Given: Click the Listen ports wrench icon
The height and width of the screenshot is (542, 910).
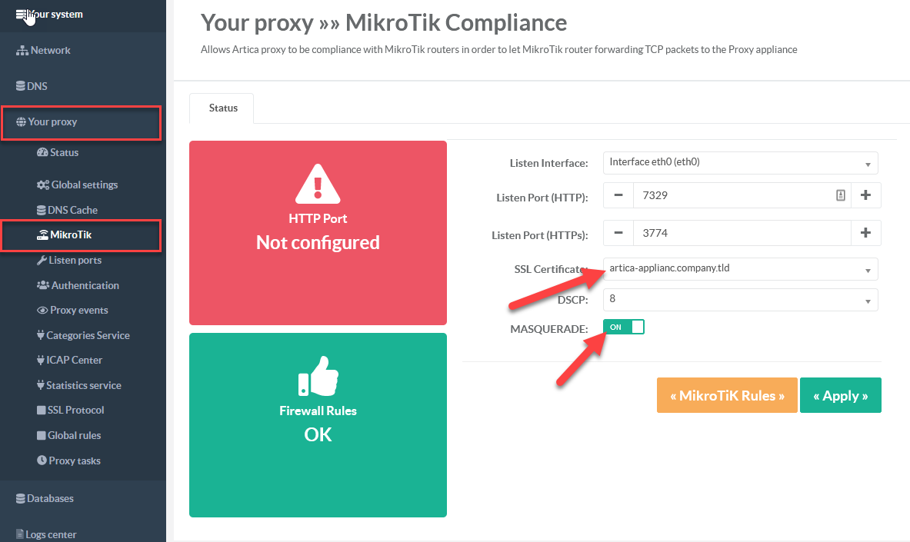Looking at the screenshot, I should pyautogui.click(x=42, y=261).
